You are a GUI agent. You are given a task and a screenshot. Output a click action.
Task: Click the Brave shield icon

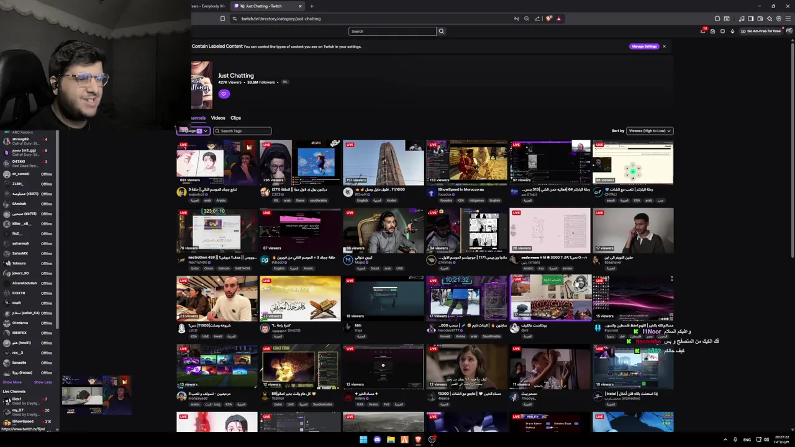coord(548,19)
